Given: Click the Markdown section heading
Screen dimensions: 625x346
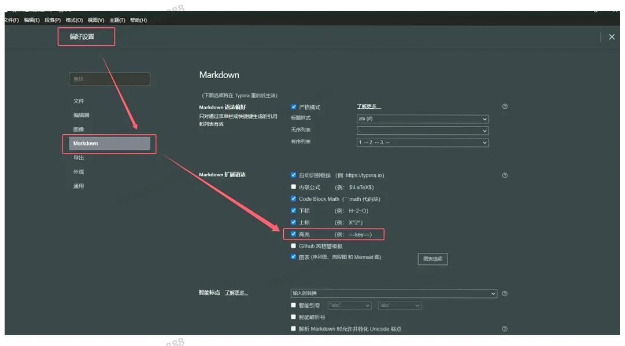Looking at the screenshot, I should point(219,75).
